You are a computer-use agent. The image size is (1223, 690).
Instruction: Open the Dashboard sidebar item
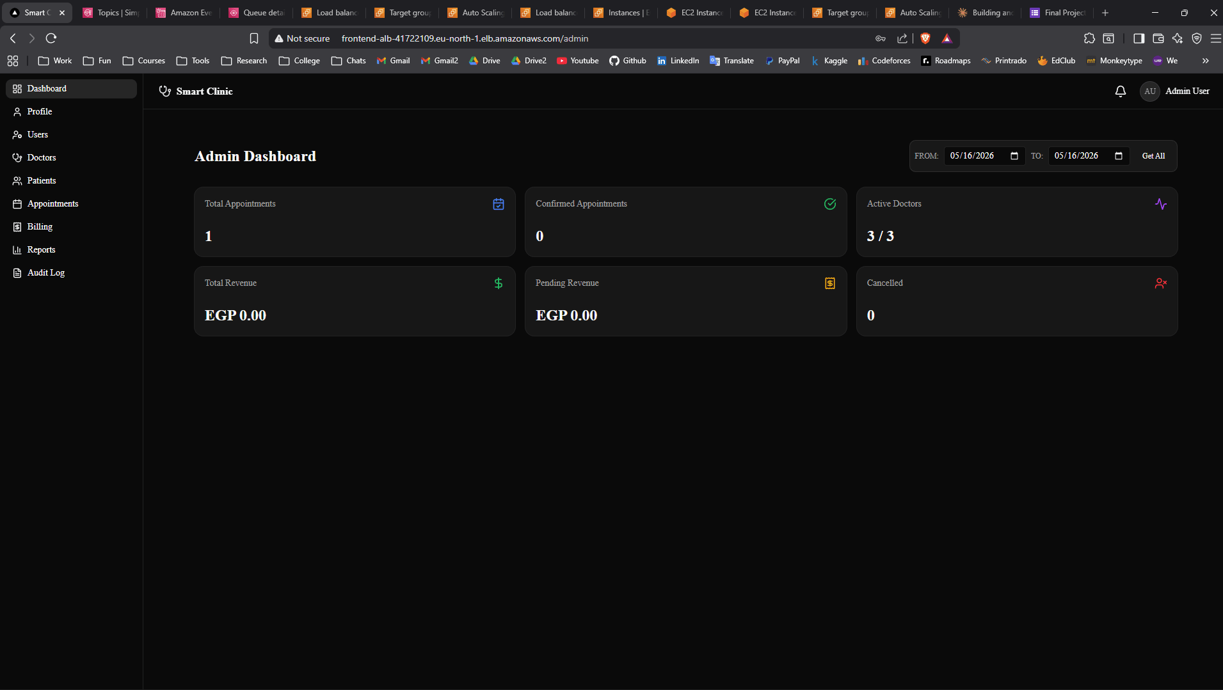pos(71,89)
